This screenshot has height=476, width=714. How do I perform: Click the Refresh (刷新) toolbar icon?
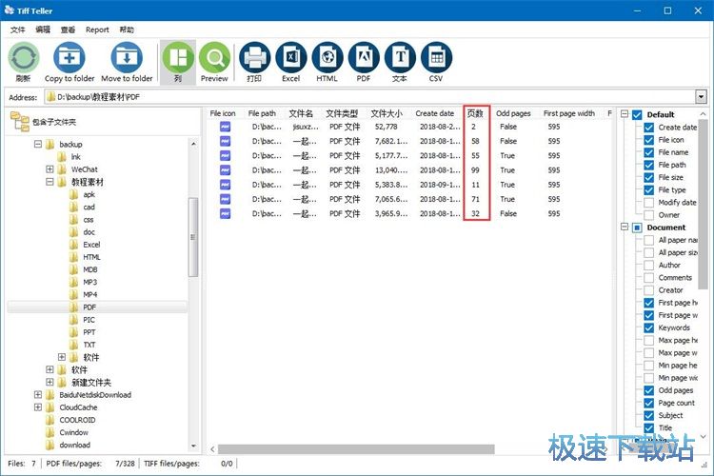pyautogui.click(x=24, y=59)
